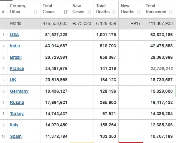Select India total deaths 516,703
This screenshot has height=143, width=176.
point(108,46)
